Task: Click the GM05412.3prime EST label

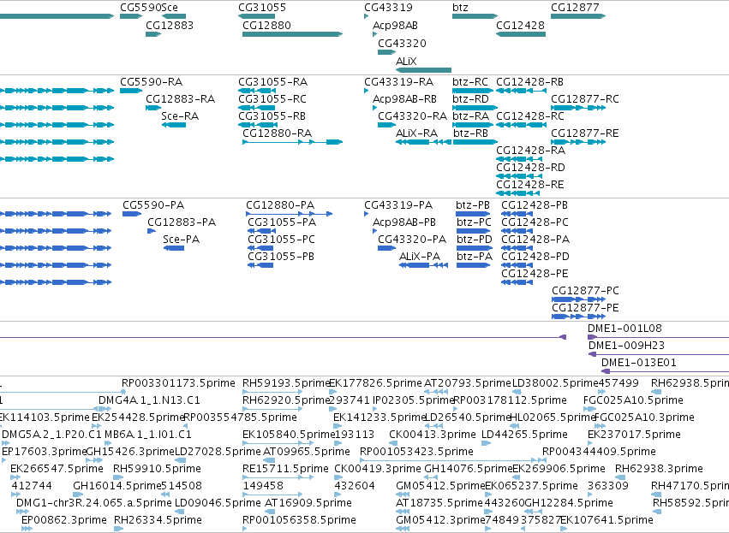Action: tap(440, 520)
